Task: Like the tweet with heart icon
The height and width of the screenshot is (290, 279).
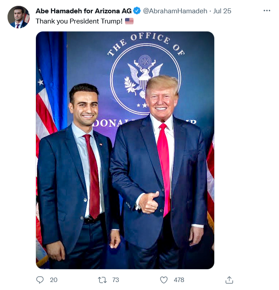Action: click(x=164, y=280)
